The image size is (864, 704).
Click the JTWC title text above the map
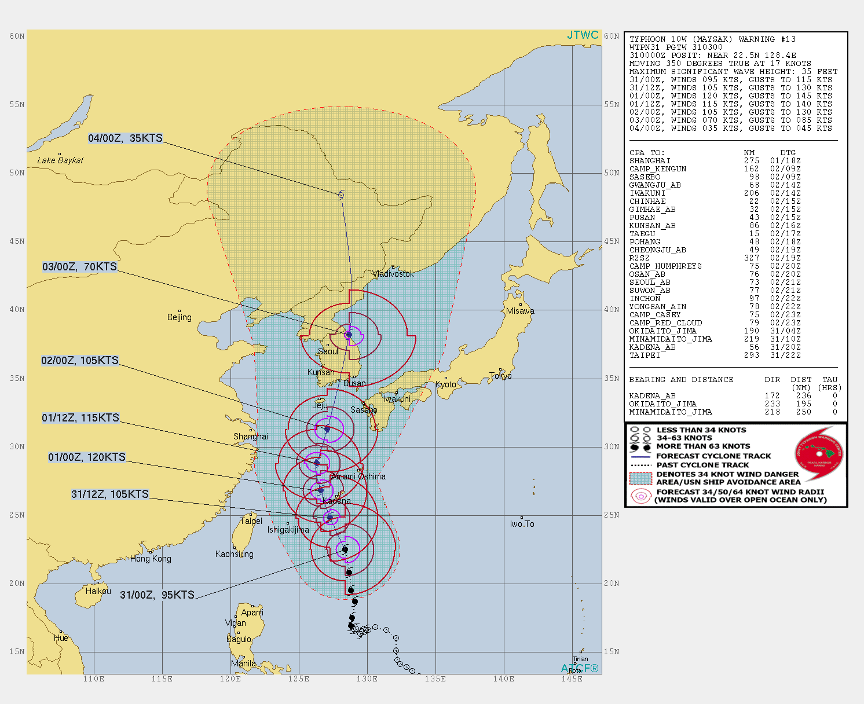click(x=583, y=35)
